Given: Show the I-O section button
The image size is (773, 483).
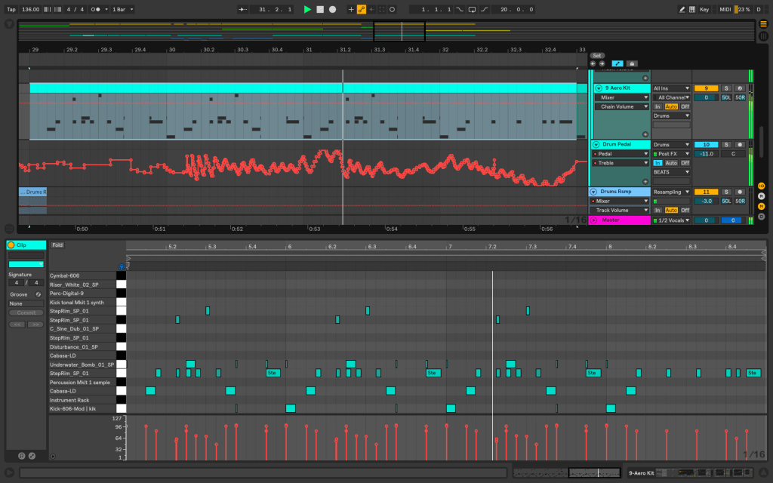Looking at the screenshot, I should [x=761, y=186].
